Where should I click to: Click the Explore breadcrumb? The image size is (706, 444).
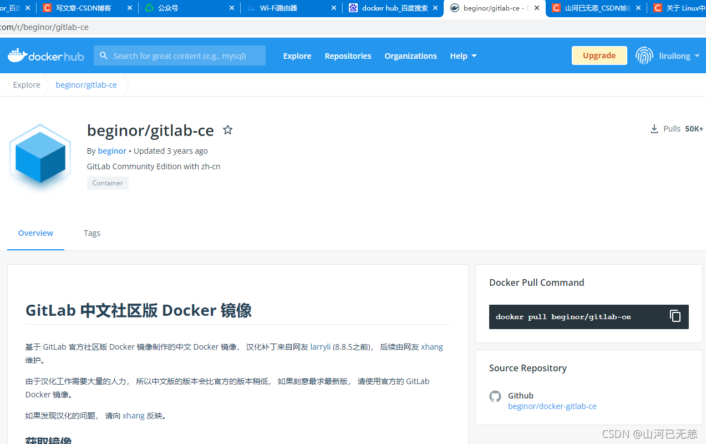coord(27,85)
